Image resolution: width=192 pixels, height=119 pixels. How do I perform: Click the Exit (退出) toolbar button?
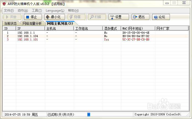tap(141, 17)
